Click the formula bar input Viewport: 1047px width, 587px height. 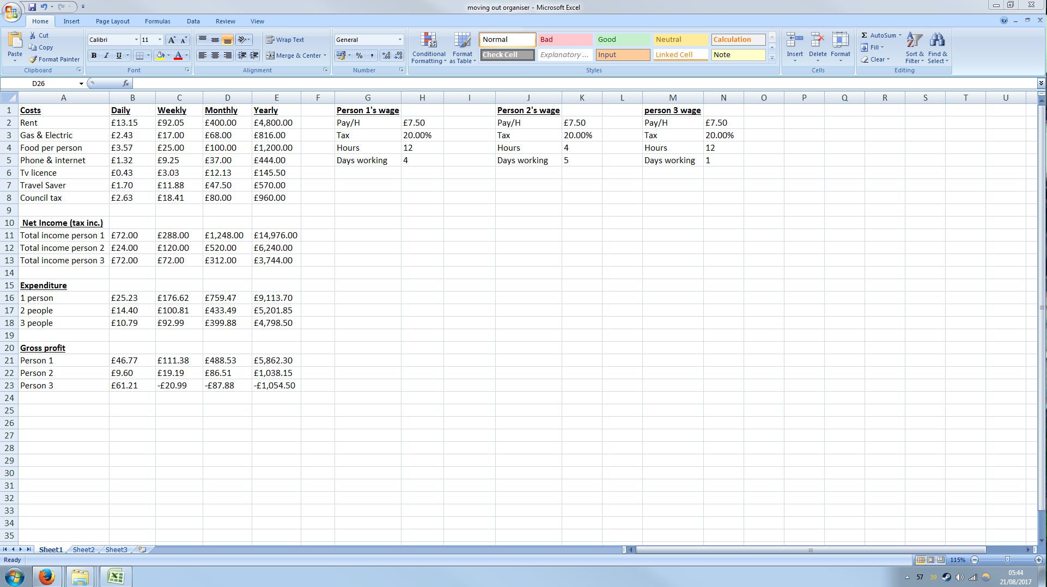point(584,83)
